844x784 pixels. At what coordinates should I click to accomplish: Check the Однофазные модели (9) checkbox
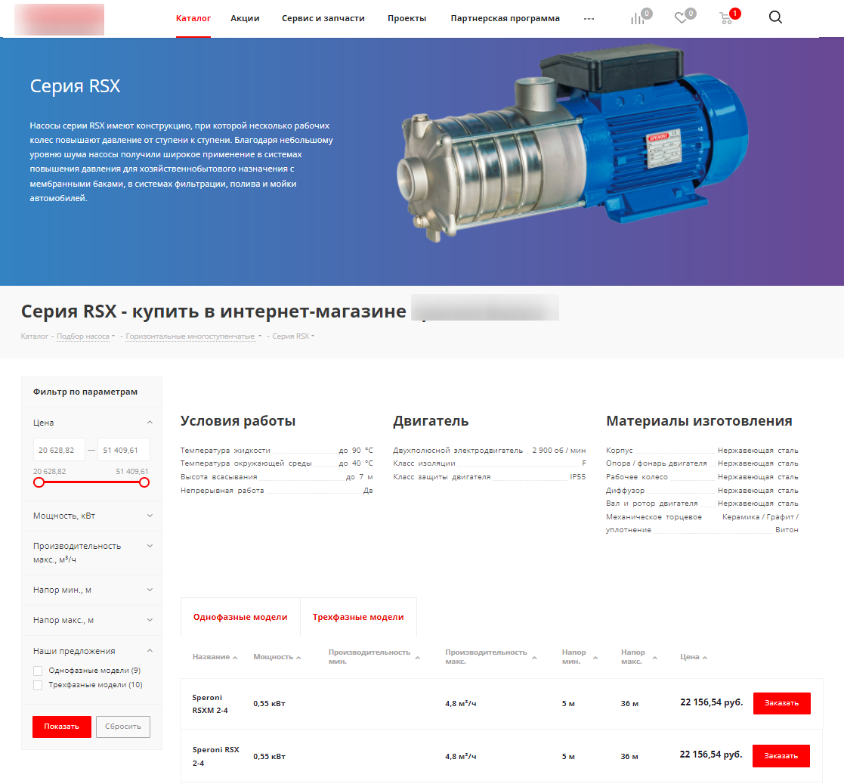pyautogui.click(x=39, y=671)
